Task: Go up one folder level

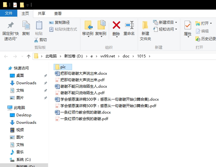Action: 29,56
